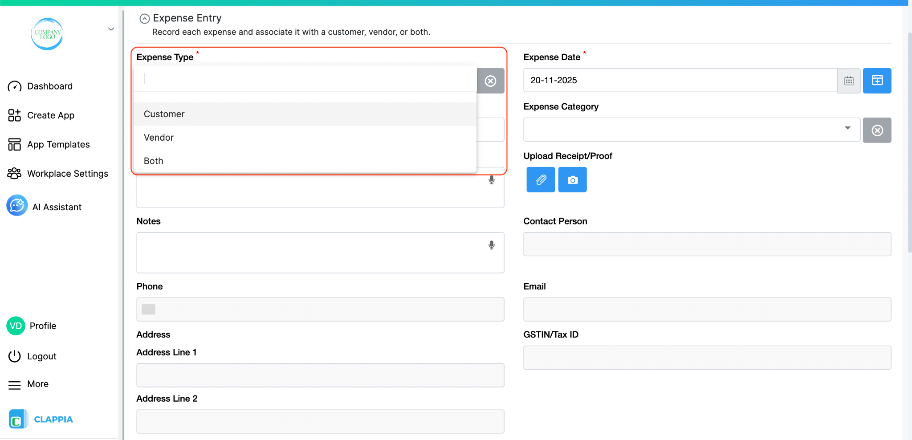Open the attachment upload icon for Receipt/Proof
912x440 pixels.
click(540, 179)
